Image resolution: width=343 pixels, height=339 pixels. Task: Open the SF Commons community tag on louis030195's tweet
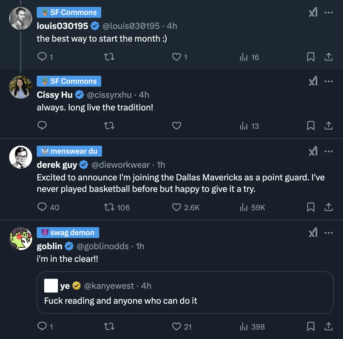tap(69, 12)
